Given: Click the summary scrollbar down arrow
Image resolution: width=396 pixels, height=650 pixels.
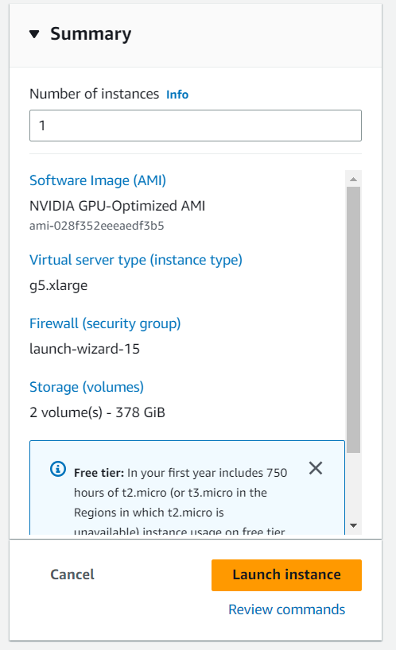Looking at the screenshot, I should 353,525.
